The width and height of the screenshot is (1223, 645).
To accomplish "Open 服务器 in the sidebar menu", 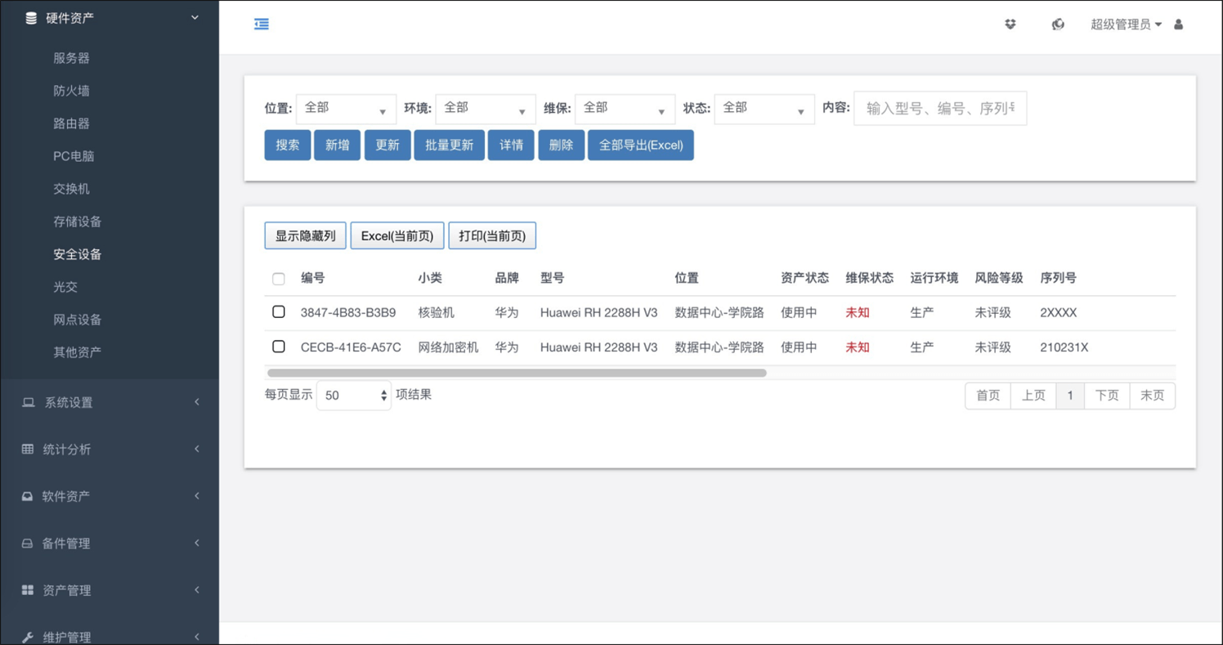I will click(72, 58).
